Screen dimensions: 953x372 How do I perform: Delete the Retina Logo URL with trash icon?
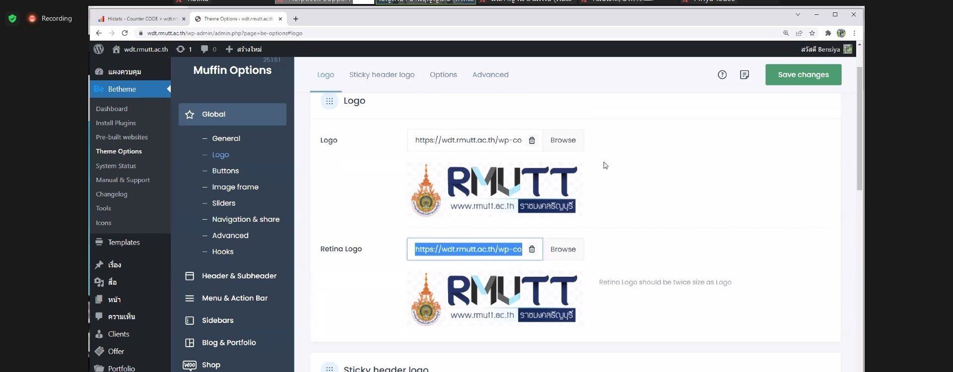pos(532,249)
